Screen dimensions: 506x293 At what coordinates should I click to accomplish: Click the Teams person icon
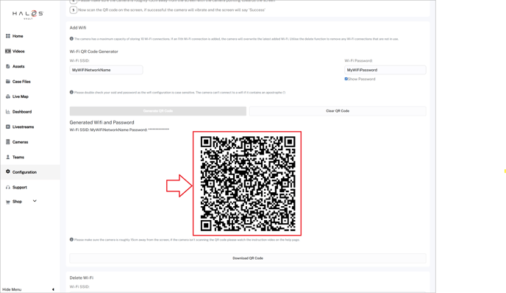pyautogui.click(x=8, y=157)
